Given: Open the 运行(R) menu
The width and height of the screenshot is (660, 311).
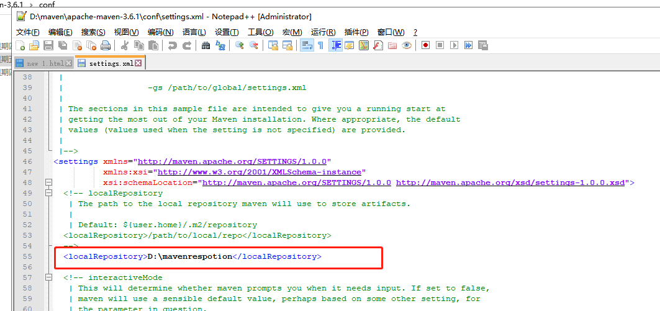Looking at the screenshot, I should [x=323, y=32].
